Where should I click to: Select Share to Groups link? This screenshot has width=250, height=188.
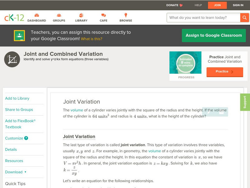click(x=19, y=110)
